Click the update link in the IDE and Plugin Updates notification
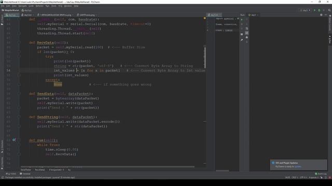Screen dimensions: 332x186 coord(298,166)
